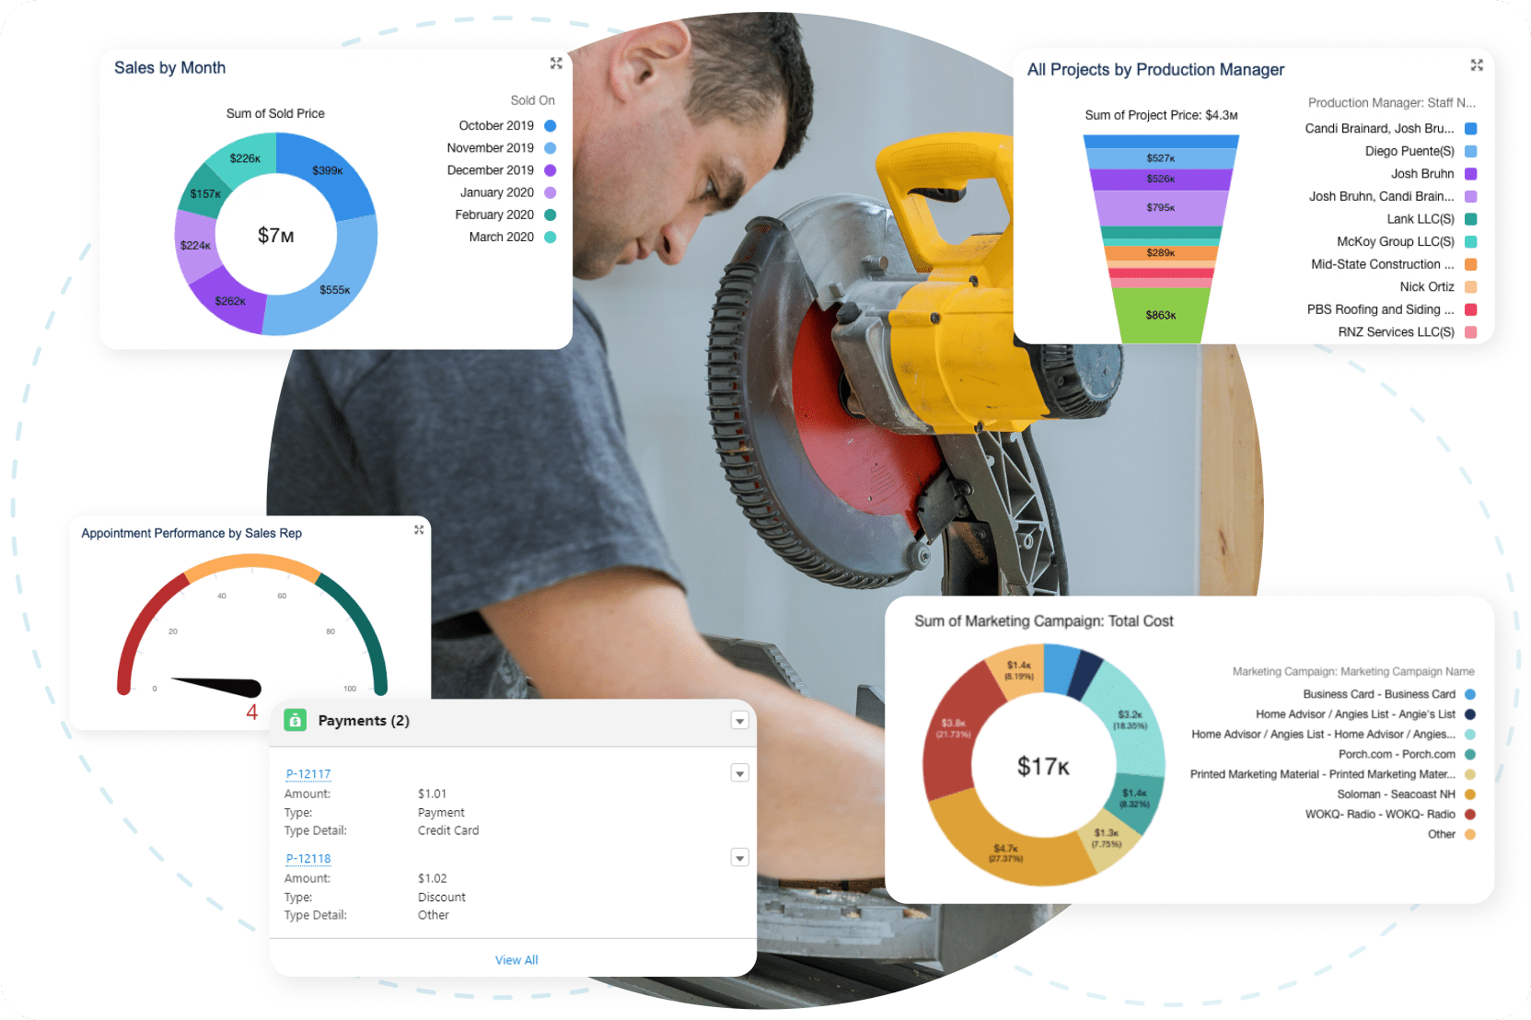Click the $526K funnel segment
This screenshot has width=1531, height=1020.
click(x=1161, y=180)
